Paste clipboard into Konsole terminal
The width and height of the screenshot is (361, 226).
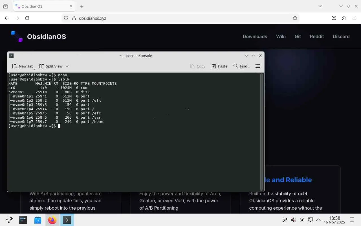pos(219,66)
